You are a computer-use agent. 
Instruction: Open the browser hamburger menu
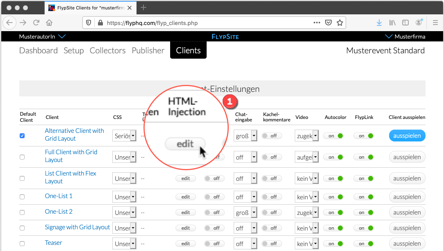pos(435,23)
